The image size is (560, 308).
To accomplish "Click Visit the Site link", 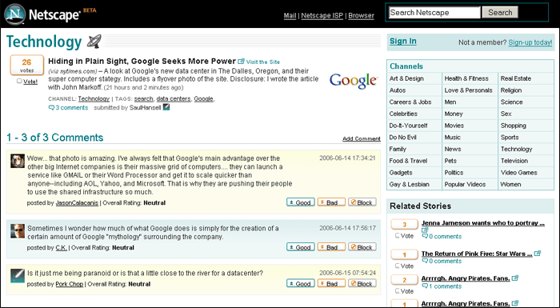I will [x=263, y=62].
